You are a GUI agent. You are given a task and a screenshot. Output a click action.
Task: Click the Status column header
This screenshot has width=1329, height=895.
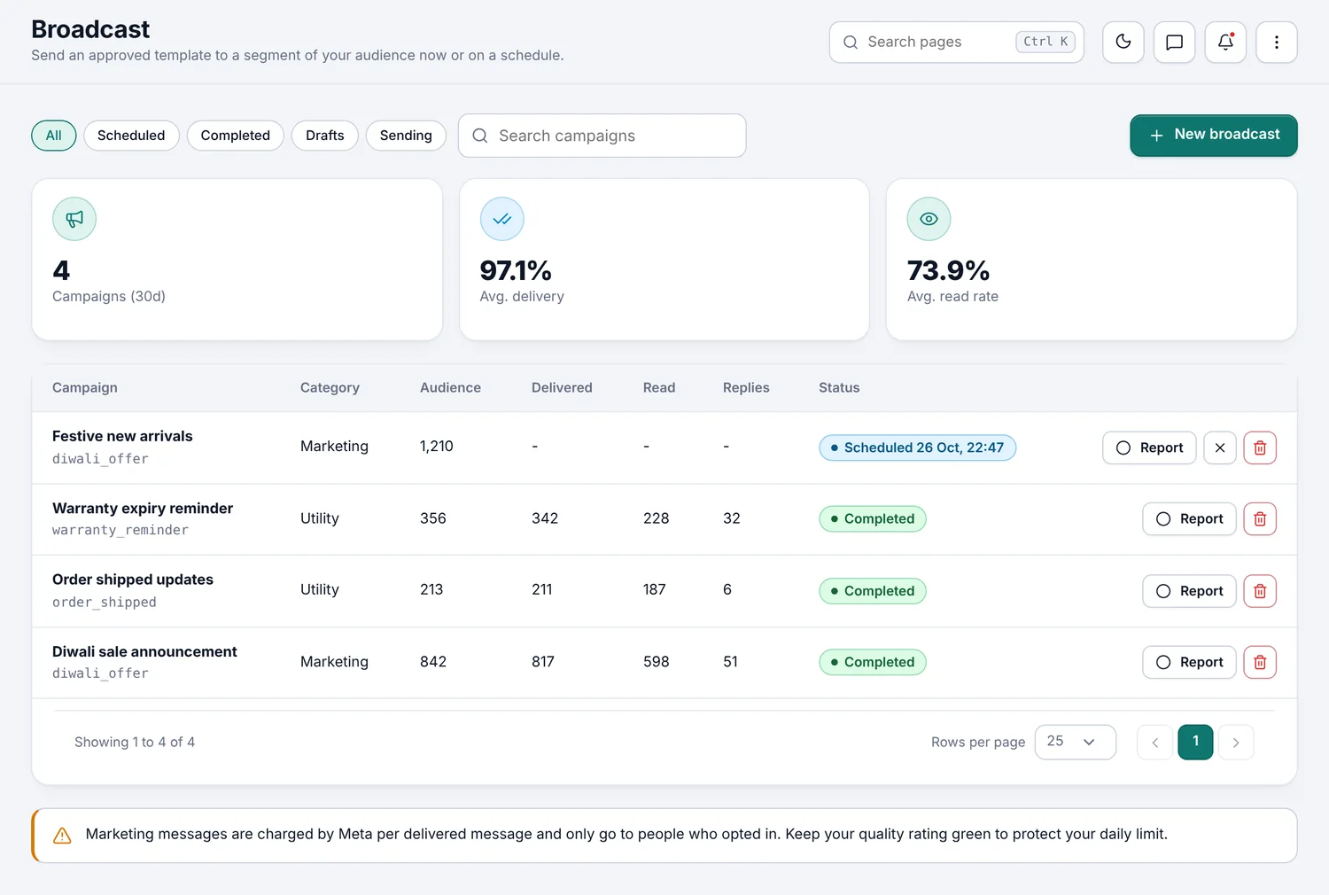[x=839, y=387]
